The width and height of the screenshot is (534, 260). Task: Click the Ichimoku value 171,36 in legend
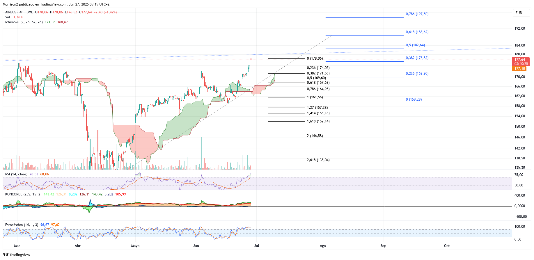50,22
